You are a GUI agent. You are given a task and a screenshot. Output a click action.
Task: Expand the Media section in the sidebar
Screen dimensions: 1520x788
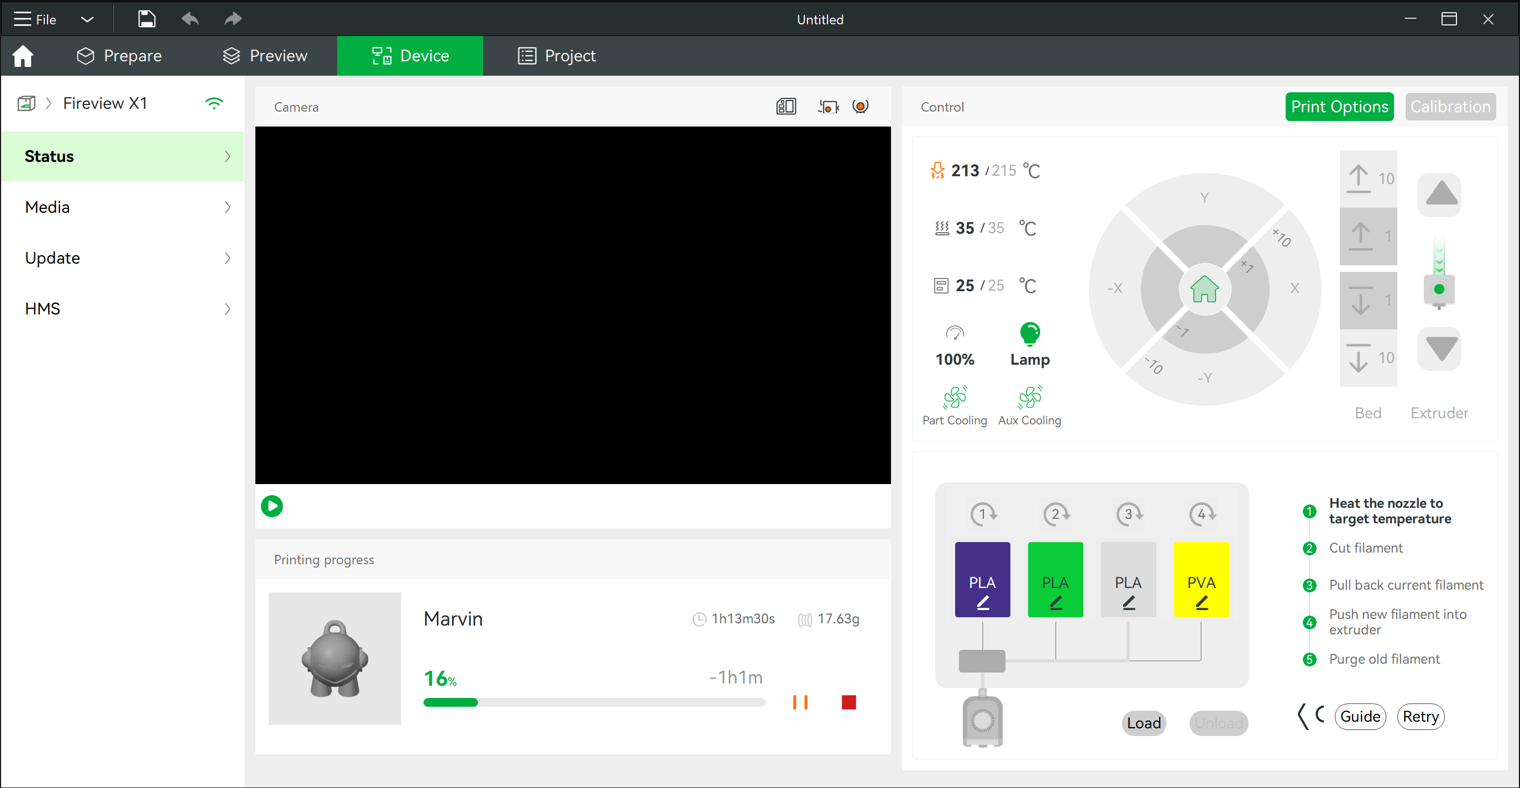[123, 207]
